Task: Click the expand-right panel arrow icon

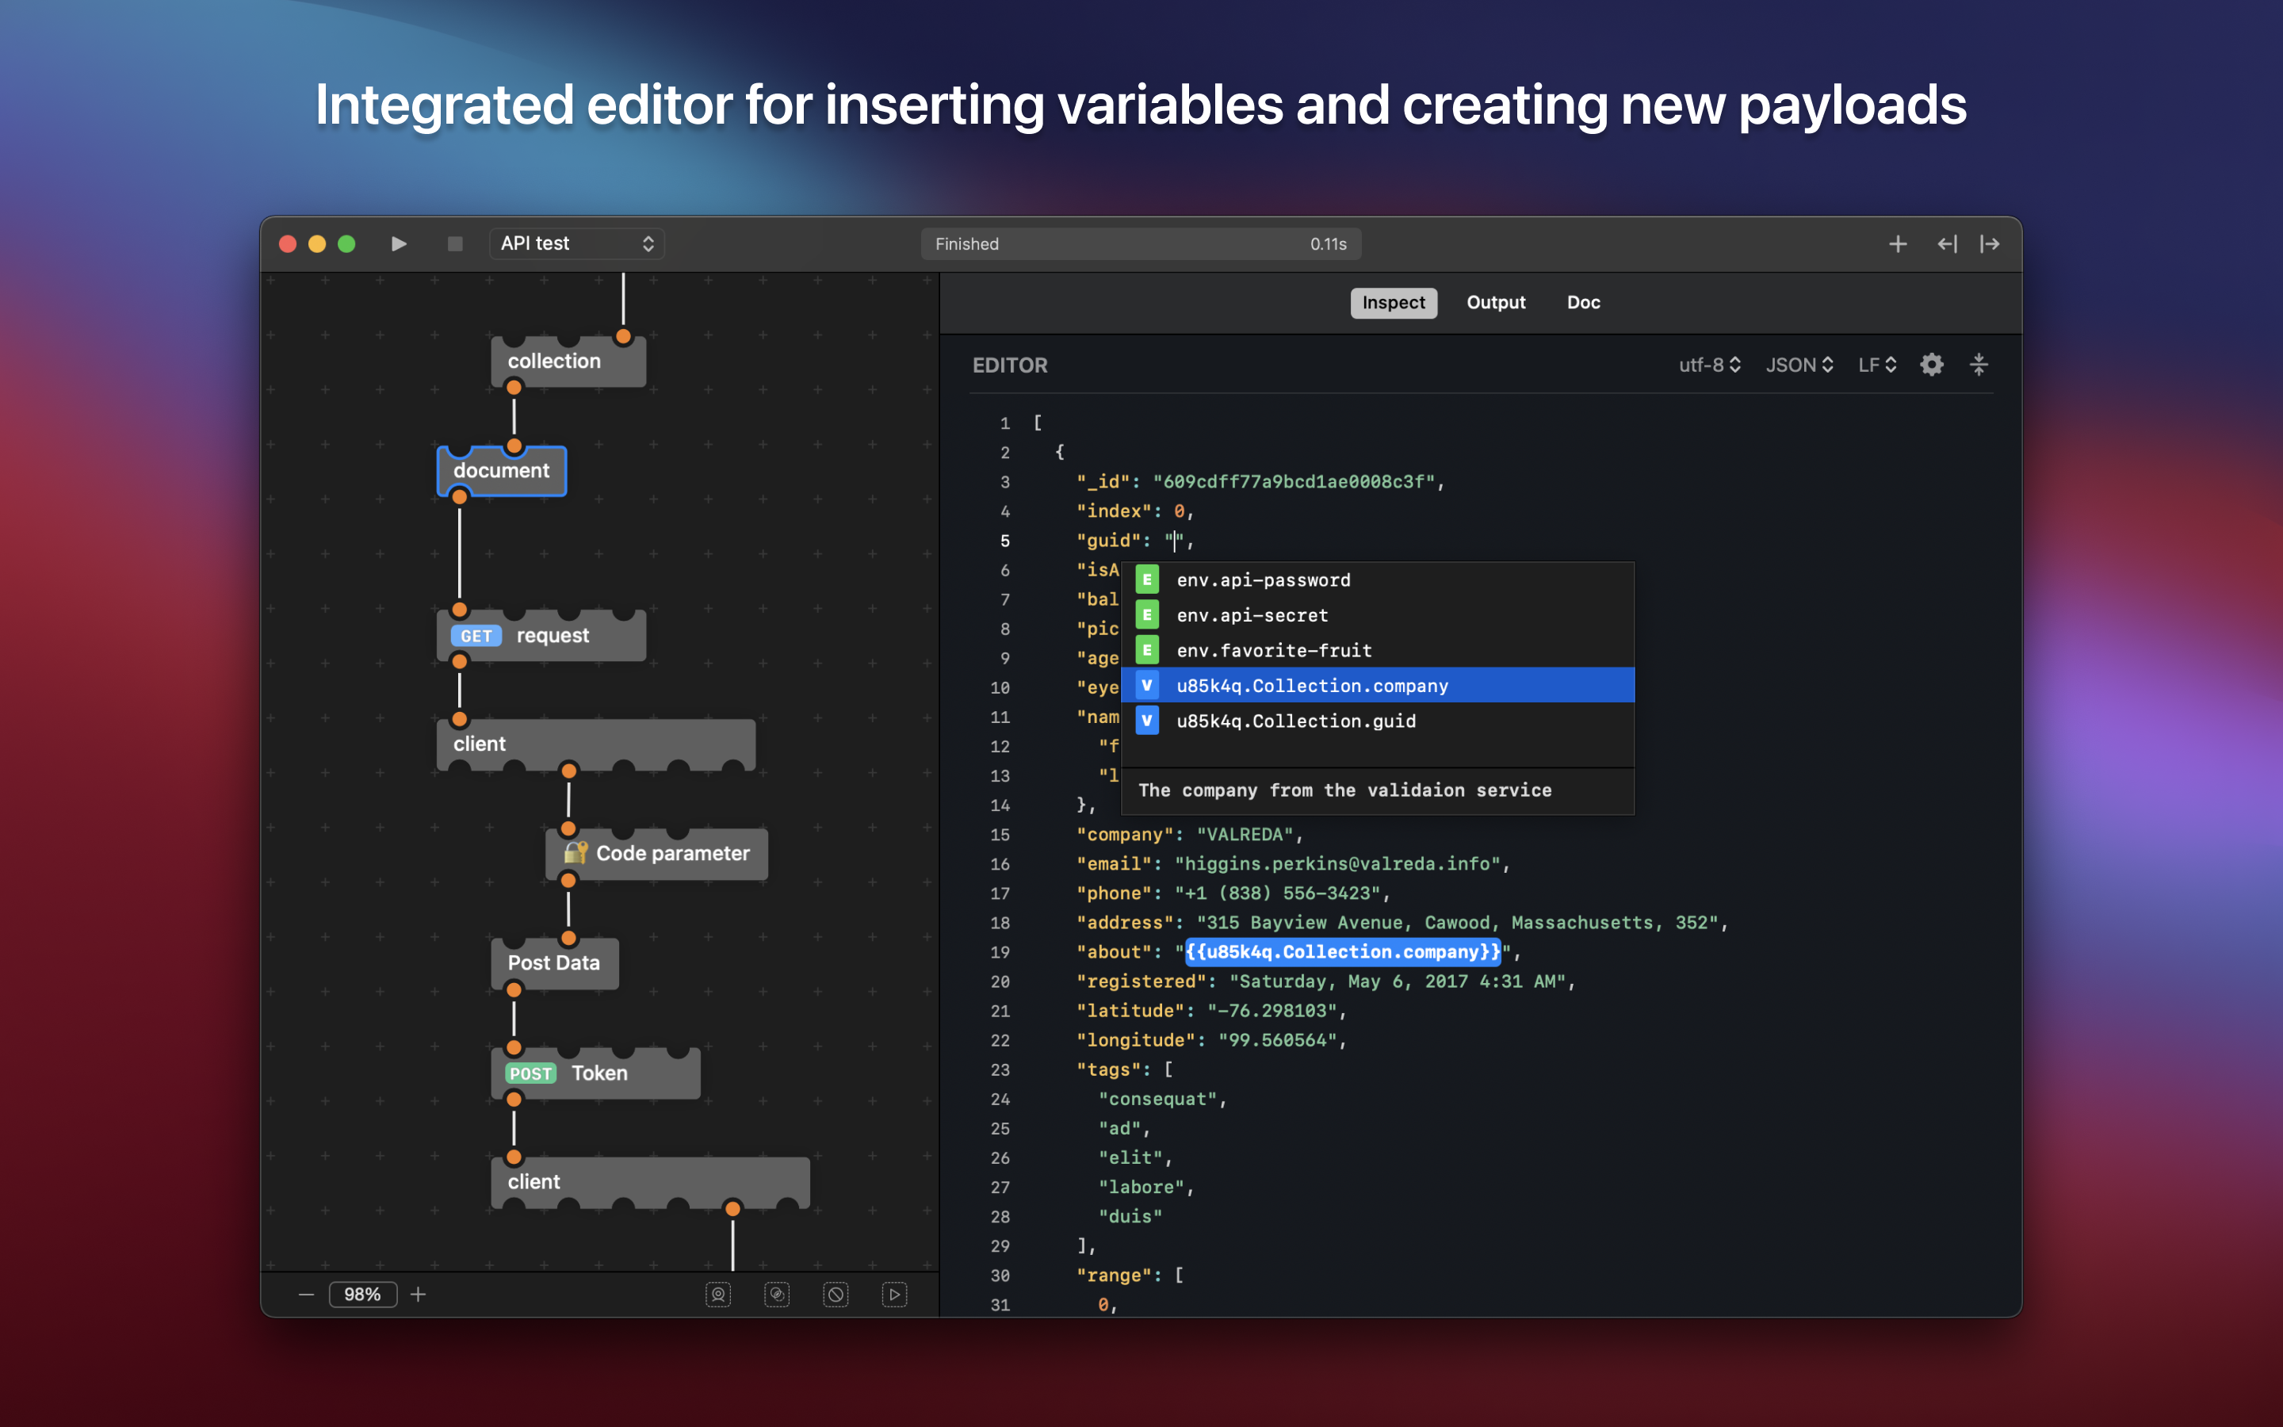Action: 1990,244
